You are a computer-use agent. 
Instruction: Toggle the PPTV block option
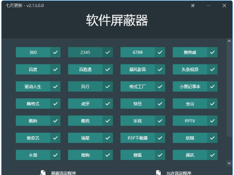(x=195, y=121)
